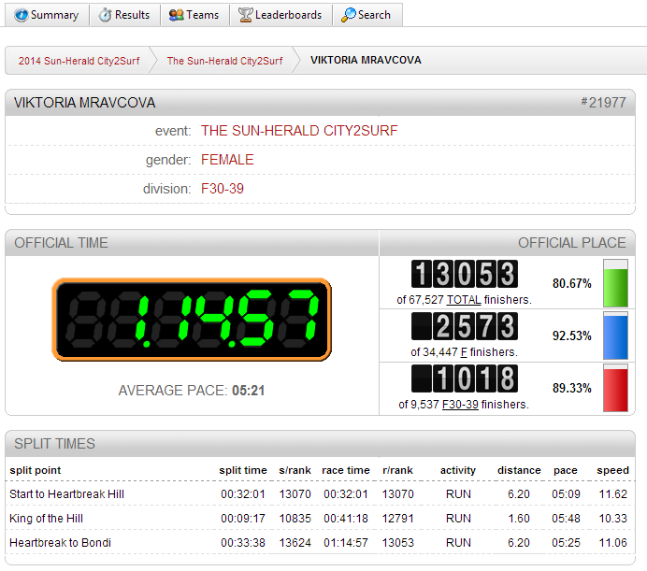Screen dimensions: 647x571
Task: Open the F finishers link
Action: click(464, 352)
